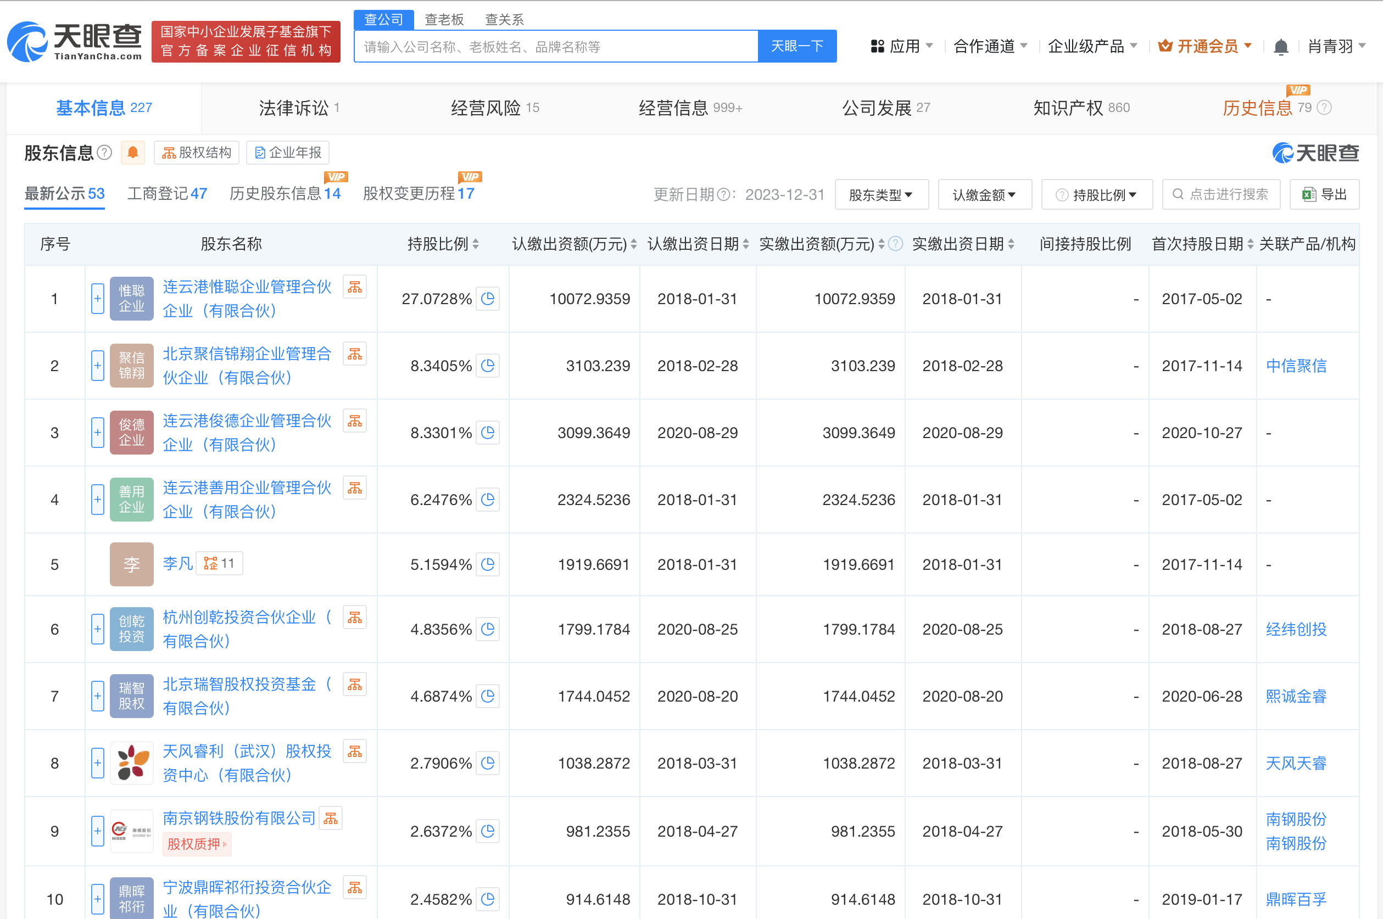Switch to the 历史信息 tab

pyautogui.click(x=1267, y=108)
